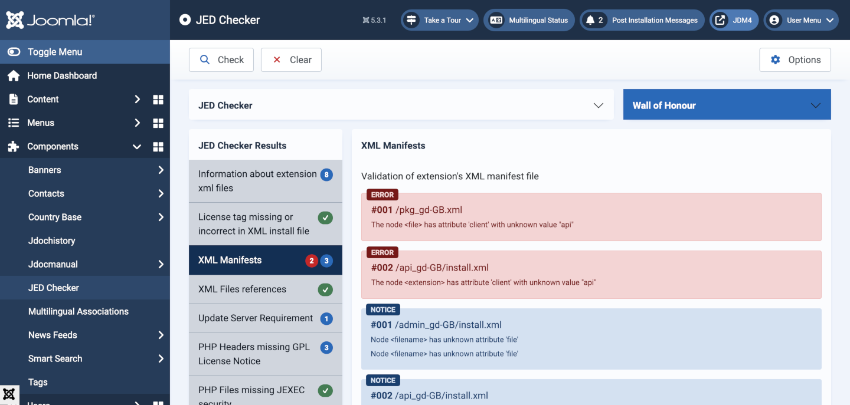This screenshot has width=850, height=405.
Task: Click blue badge 8 on Information row
Action: click(x=326, y=174)
